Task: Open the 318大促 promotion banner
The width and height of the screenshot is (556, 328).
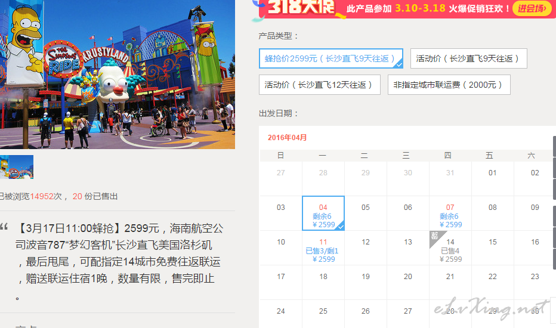Action: point(404,8)
